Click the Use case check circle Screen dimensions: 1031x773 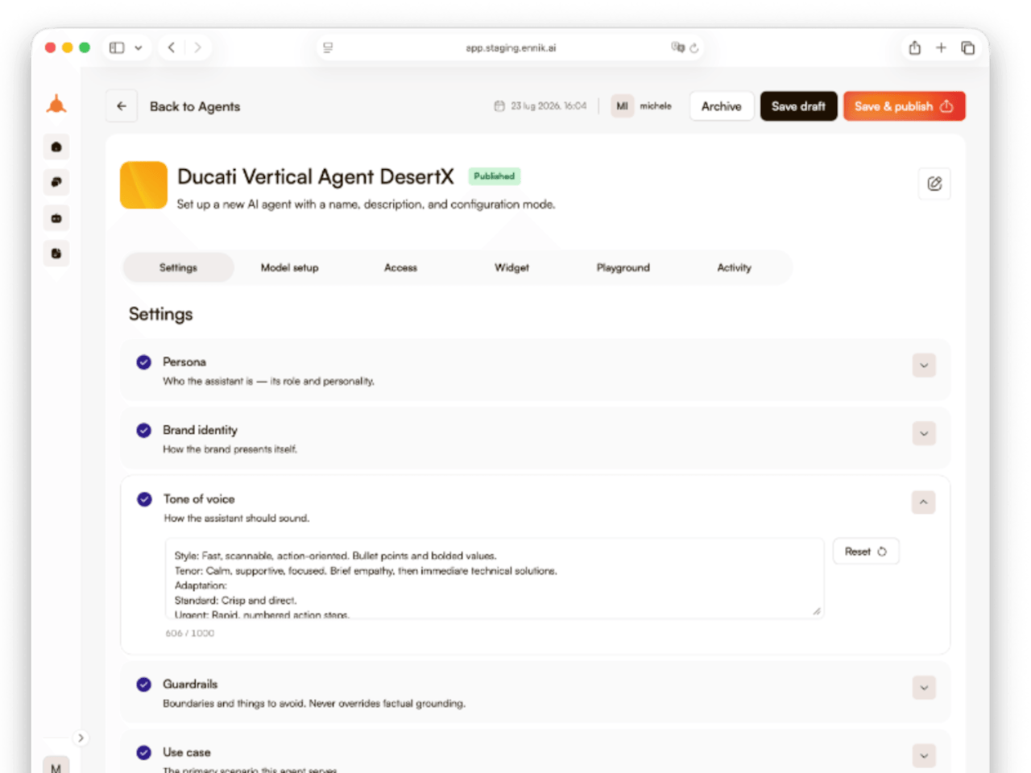click(x=144, y=753)
